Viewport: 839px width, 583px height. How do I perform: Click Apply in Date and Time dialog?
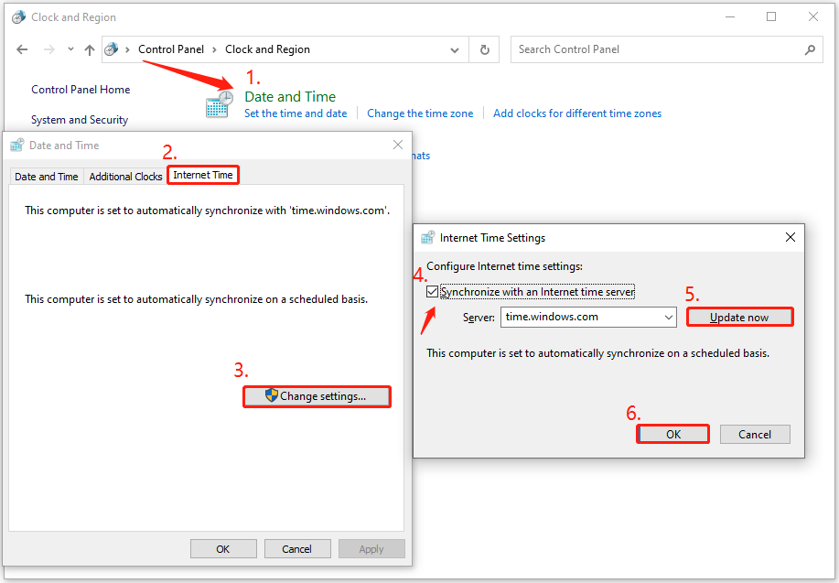click(x=371, y=549)
